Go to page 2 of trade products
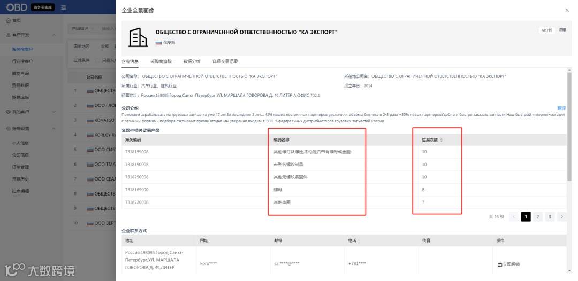The image size is (578, 281). point(538,217)
